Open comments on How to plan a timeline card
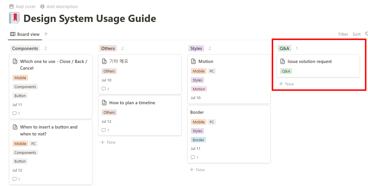 point(105,130)
